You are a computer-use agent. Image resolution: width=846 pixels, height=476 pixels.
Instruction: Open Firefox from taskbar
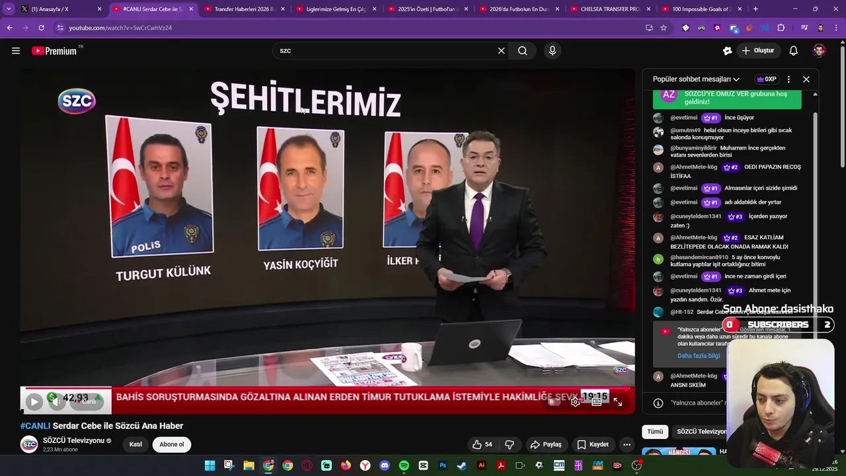point(346,465)
